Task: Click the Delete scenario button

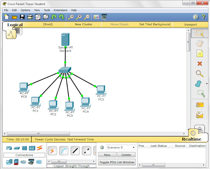Action: point(126,155)
